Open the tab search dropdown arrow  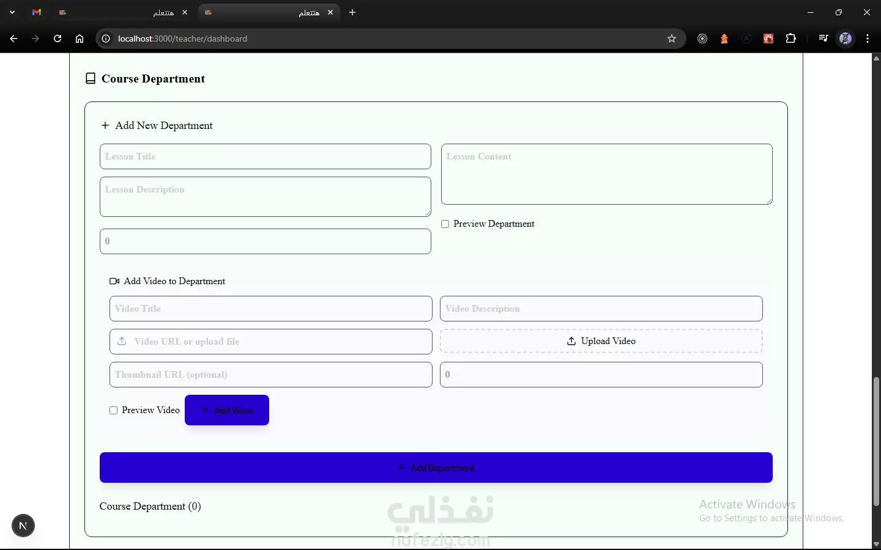coord(12,12)
